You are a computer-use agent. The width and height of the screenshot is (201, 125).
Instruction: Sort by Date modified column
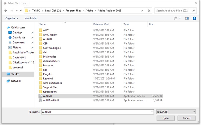[x=101, y=24]
